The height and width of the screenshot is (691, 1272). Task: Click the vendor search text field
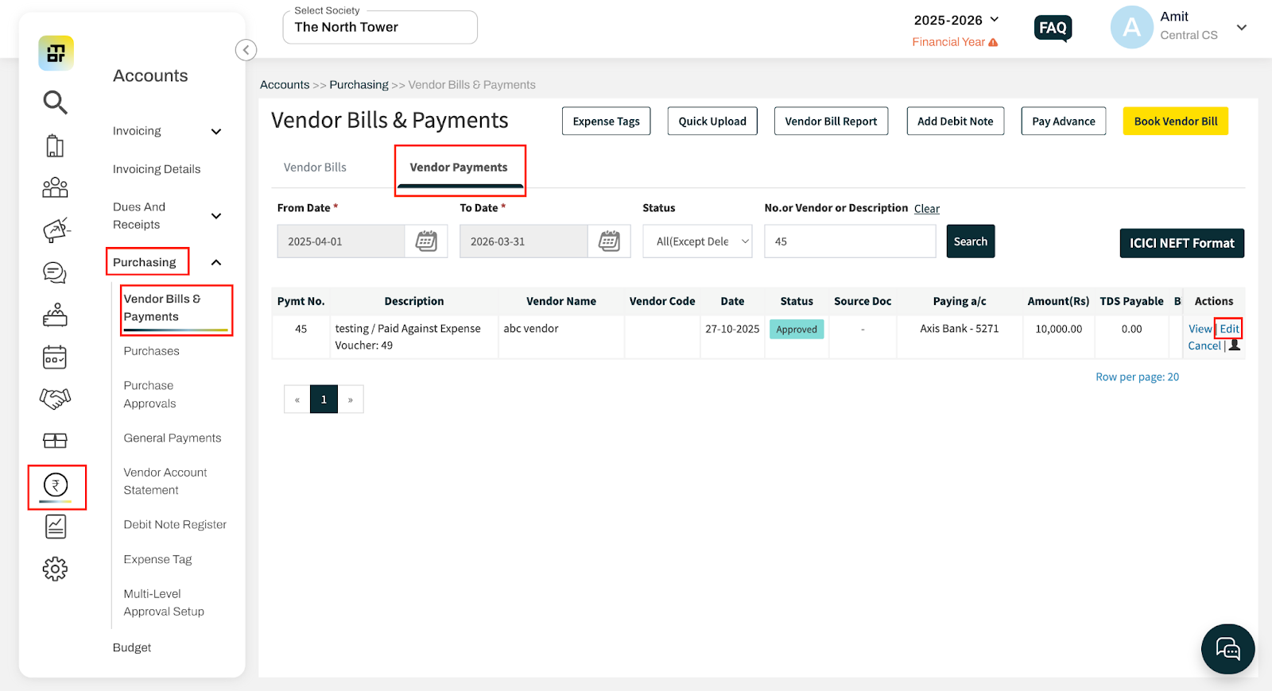[x=849, y=241]
